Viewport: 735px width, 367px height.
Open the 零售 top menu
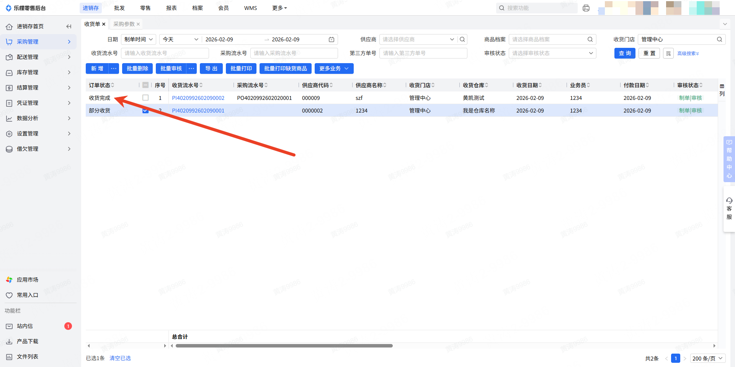coord(145,8)
